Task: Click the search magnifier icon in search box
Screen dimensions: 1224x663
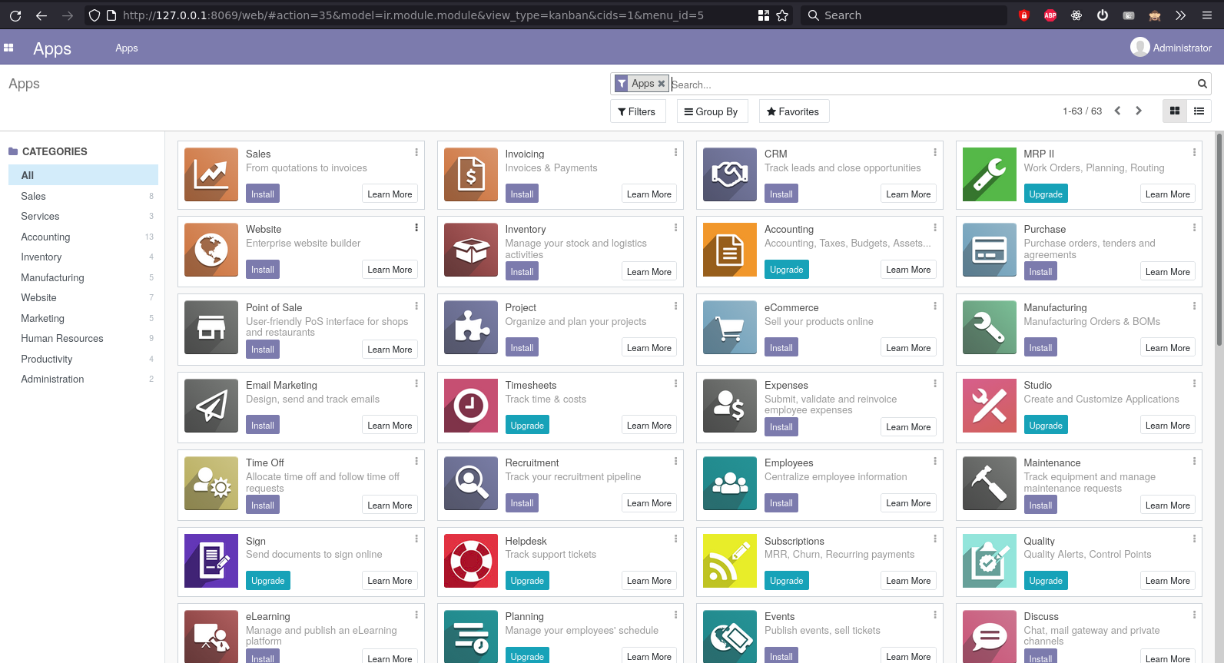Action: pyautogui.click(x=1202, y=84)
